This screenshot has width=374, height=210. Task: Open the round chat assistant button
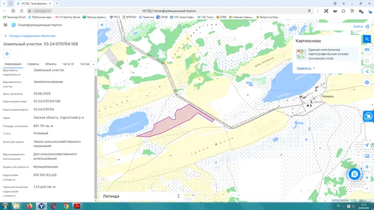(x=354, y=174)
